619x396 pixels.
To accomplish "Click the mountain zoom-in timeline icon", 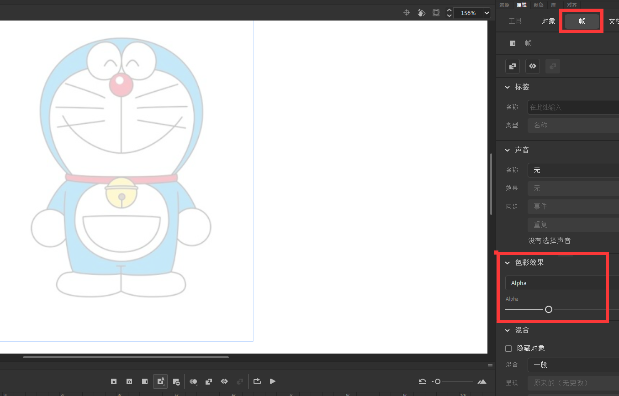I will click(482, 381).
